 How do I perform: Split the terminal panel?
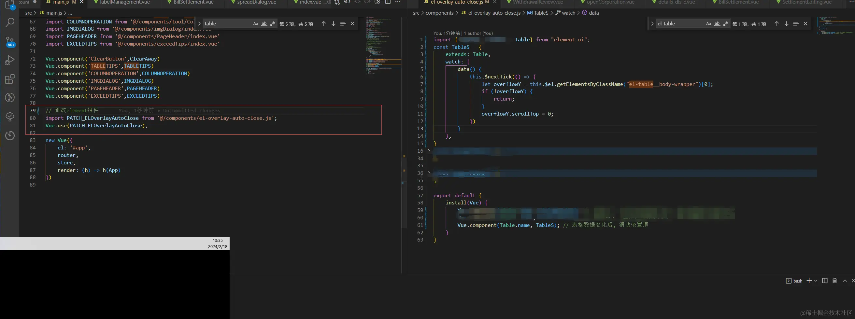pyautogui.click(x=824, y=281)
